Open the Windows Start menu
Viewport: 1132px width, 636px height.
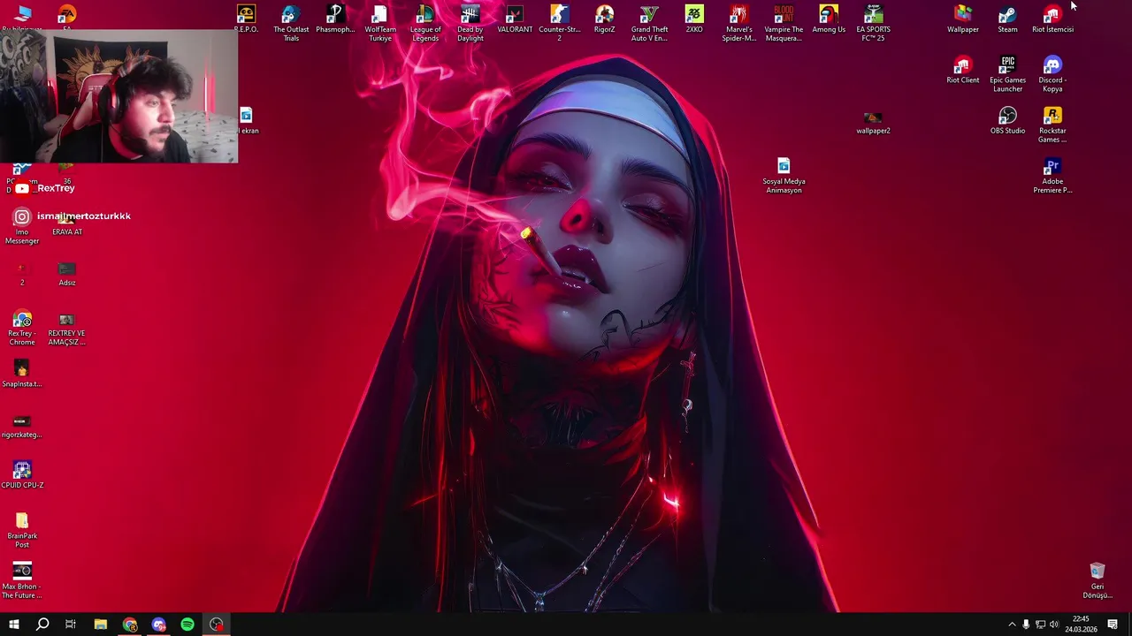tap(13, 625)
